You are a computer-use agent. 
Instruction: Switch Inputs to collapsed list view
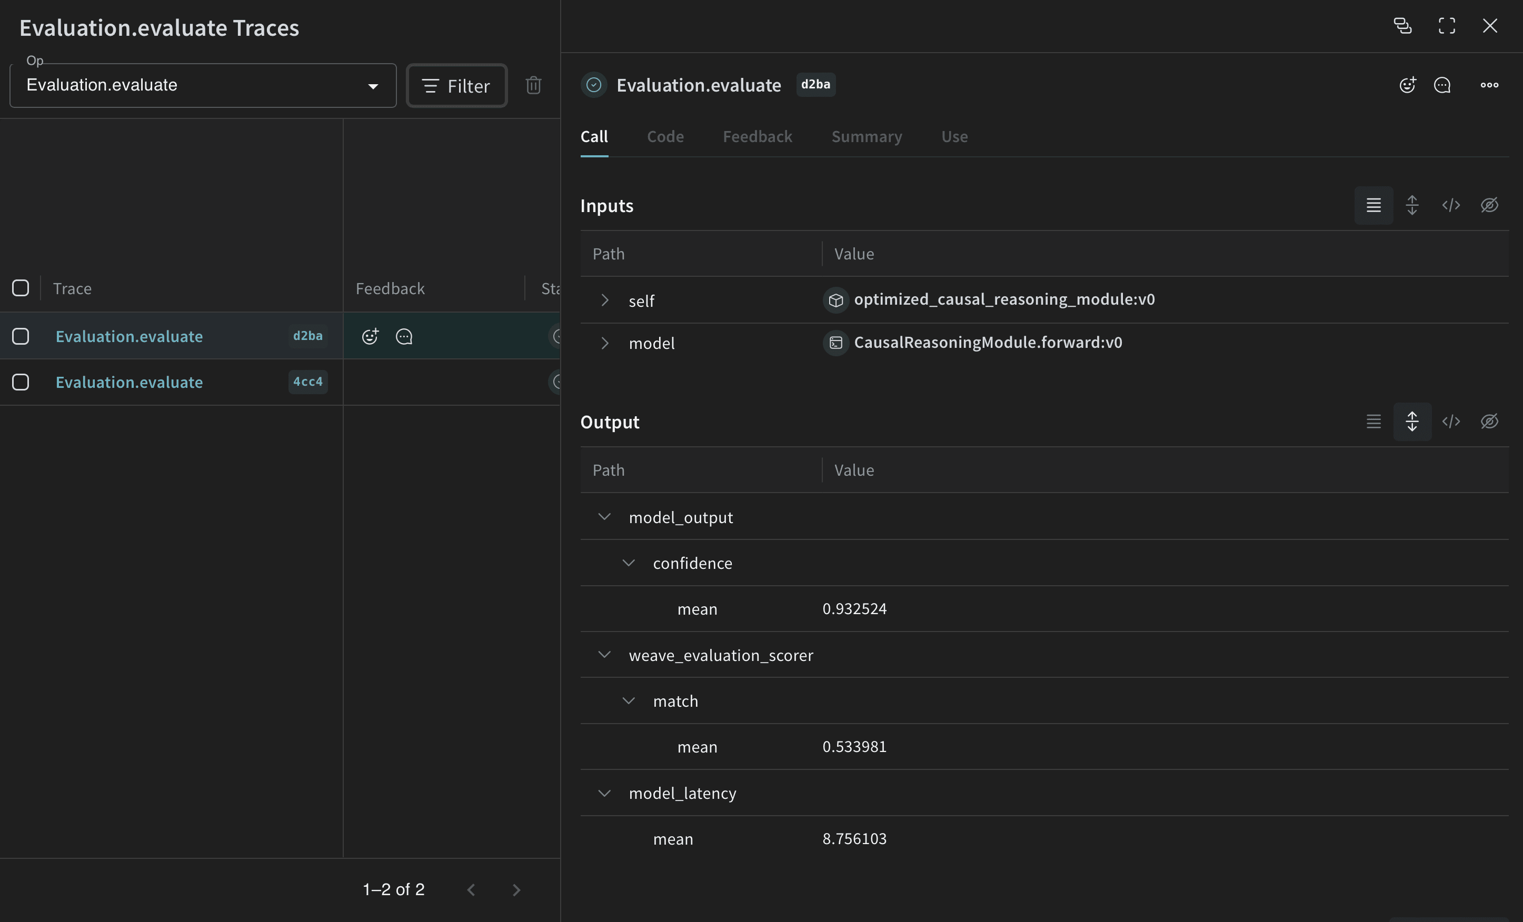click(1373, 205)
